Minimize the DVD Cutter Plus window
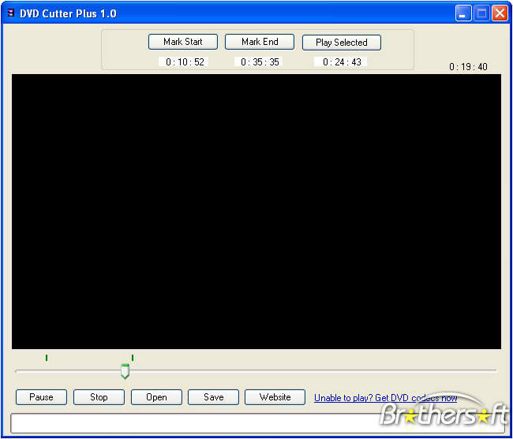513x439 pixels. point(463,13)
